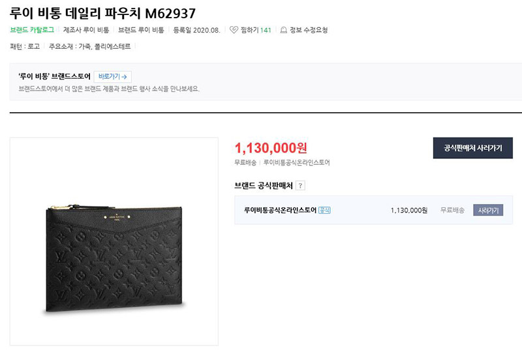The height and width of the screenshot is (350, 522).
Task: Open 브랜드 카탈로그 link
Action: click(x=32, y=30)
